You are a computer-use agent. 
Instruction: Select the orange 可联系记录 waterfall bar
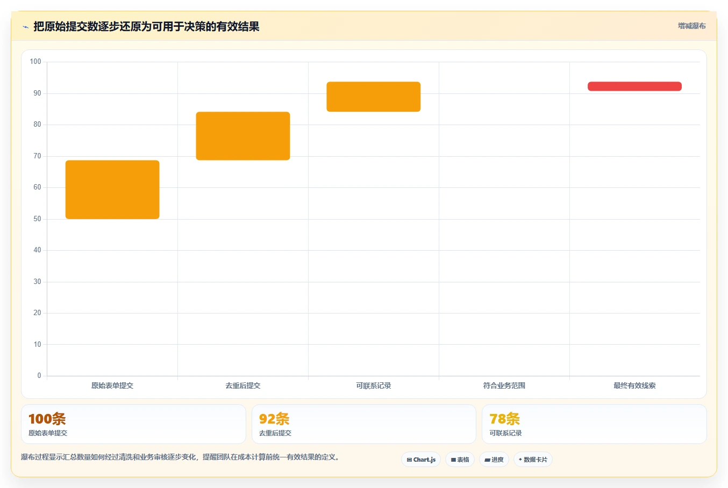click(x=374, y=97)
